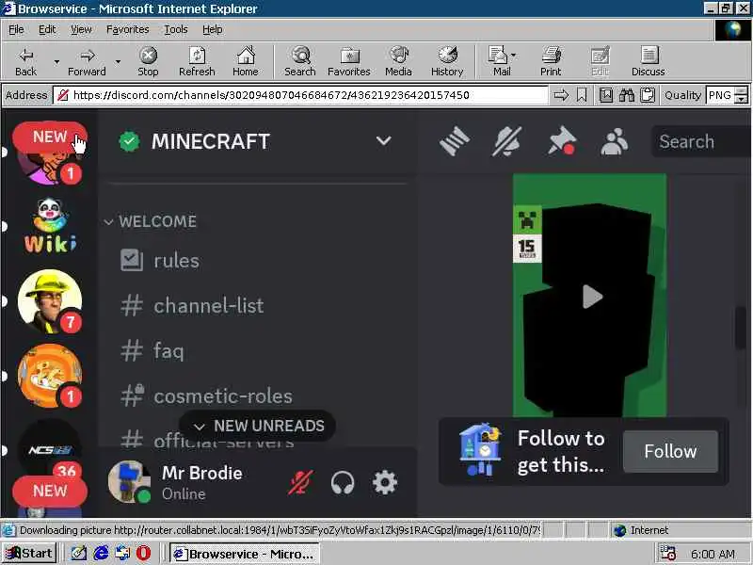Open orange server icon with 1 badge
The image size is (753, 565).
pos(50,376)
